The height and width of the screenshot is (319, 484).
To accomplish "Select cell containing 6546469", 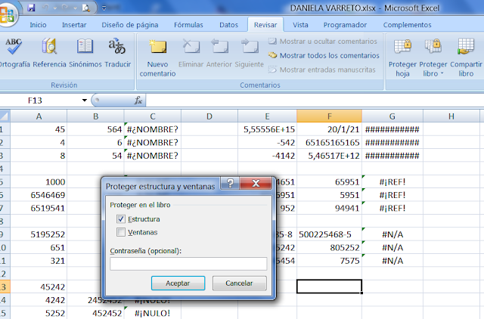I will click(x=39, y=195).
